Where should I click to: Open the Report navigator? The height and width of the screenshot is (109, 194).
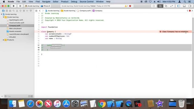point(31,11)
